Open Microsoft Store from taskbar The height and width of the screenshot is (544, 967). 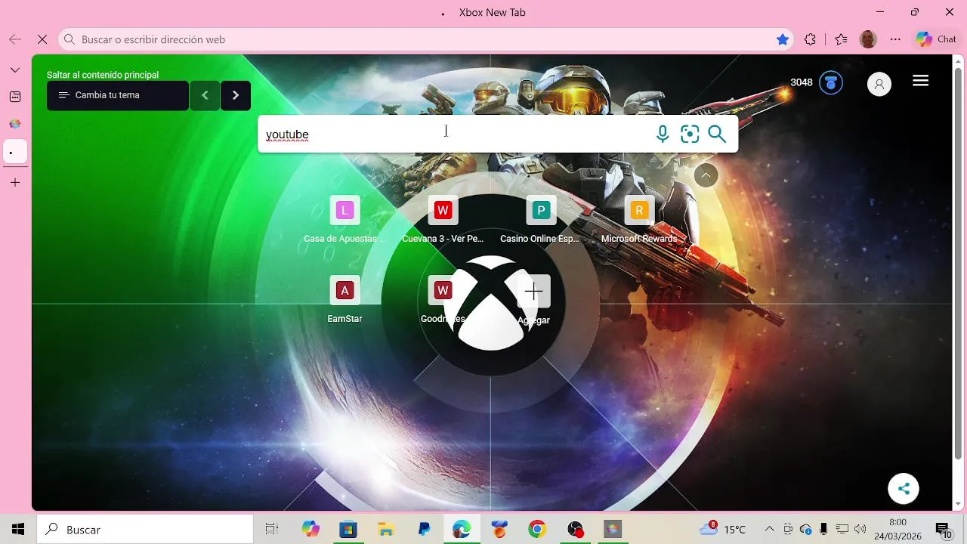[x=348, y=530]
